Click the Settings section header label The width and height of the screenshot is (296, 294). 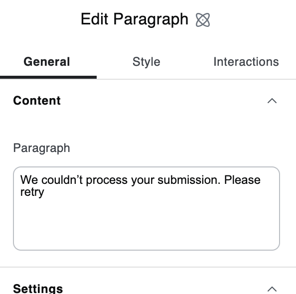38,289
